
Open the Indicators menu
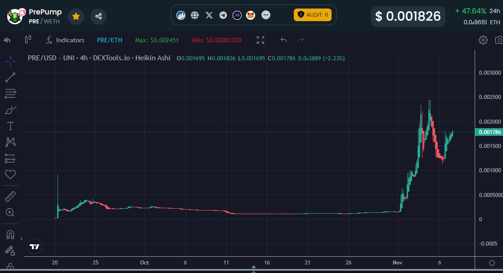point(66,40)
